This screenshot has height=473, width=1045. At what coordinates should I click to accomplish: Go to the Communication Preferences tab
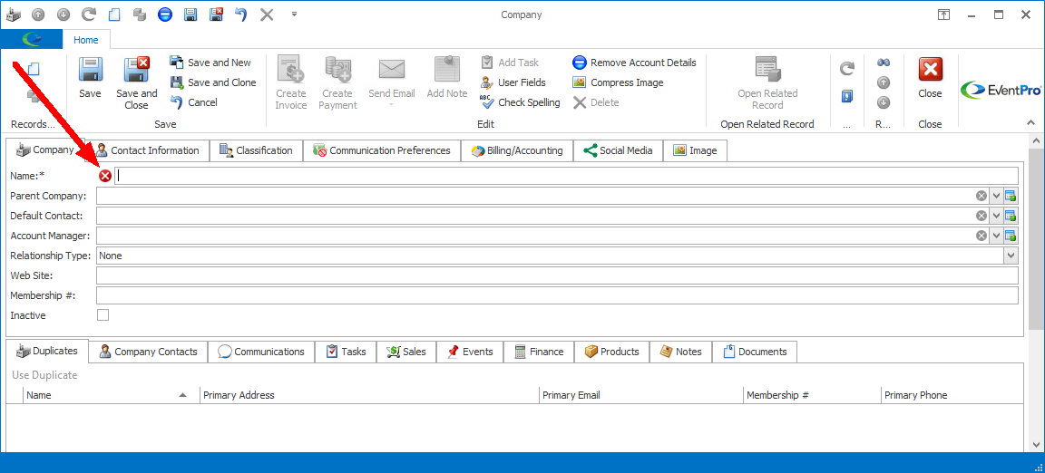381,150
